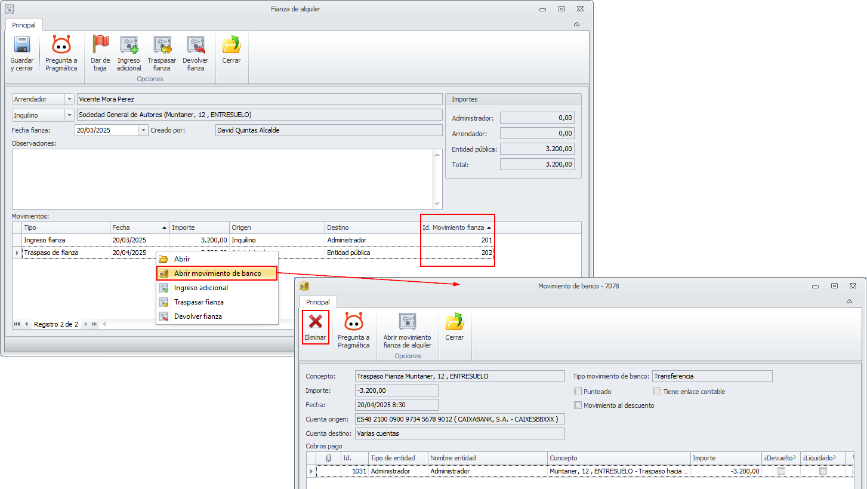This screenshot has height=489, width=867.
Task: Check Movimiento al descuento
Action: 578,405
